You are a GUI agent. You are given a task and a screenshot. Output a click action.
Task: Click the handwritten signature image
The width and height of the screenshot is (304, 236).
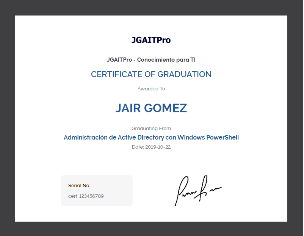tap(198, 191)
